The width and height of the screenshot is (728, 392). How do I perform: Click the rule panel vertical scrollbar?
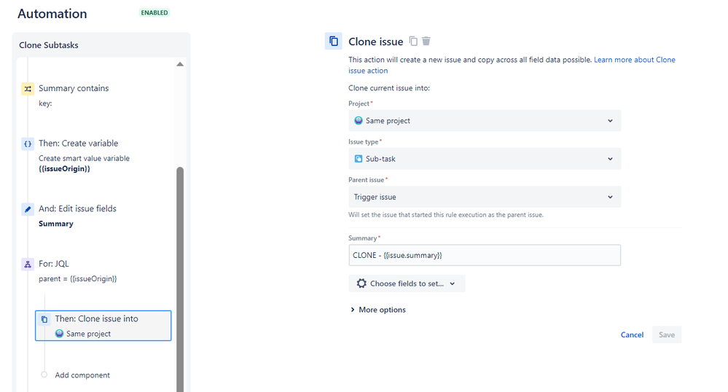click(180, 278)
